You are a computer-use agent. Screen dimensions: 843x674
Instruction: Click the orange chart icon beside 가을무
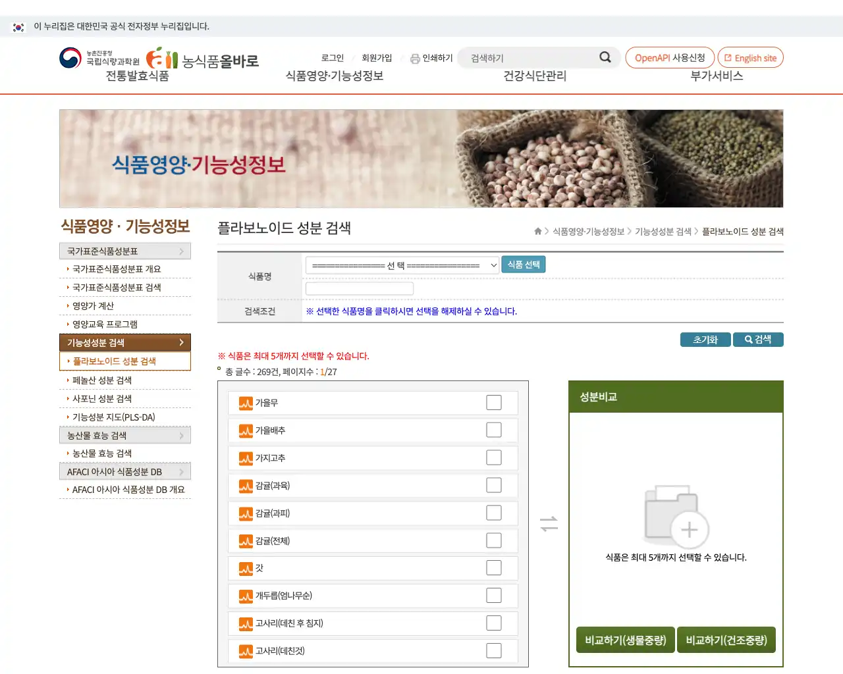[x=244, y=402]
